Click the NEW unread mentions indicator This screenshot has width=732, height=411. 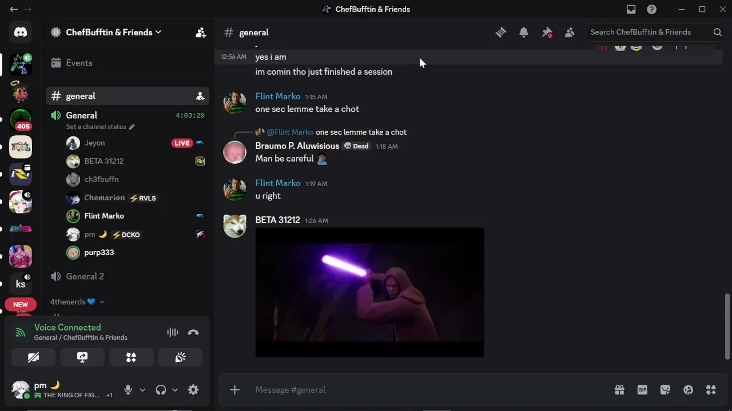click(21, 305)
